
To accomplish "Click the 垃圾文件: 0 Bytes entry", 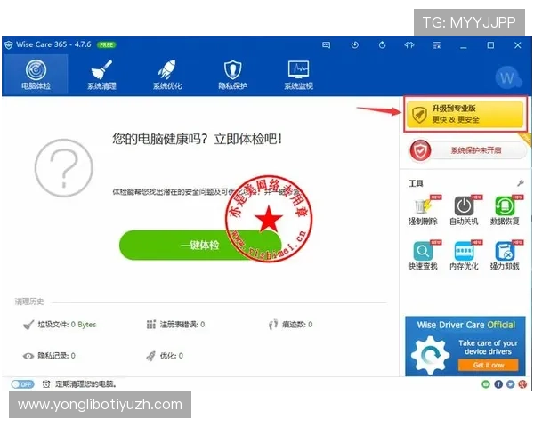I will coord(60,325).
